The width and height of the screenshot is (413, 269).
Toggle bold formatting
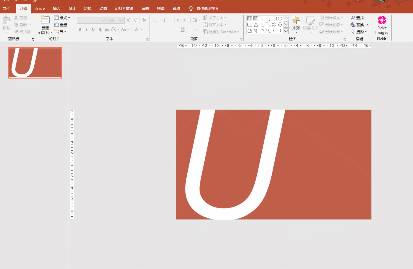tap(79, 30)
